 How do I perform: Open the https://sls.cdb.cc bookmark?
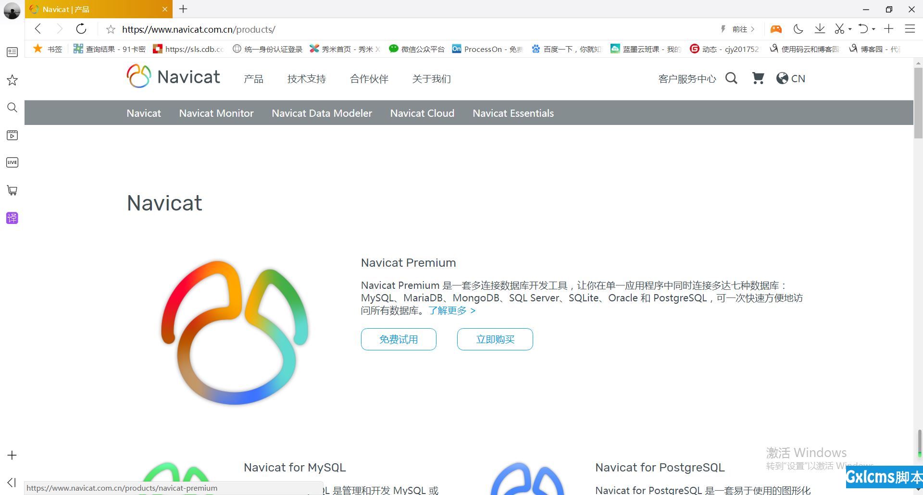click(x=188, y=49)
